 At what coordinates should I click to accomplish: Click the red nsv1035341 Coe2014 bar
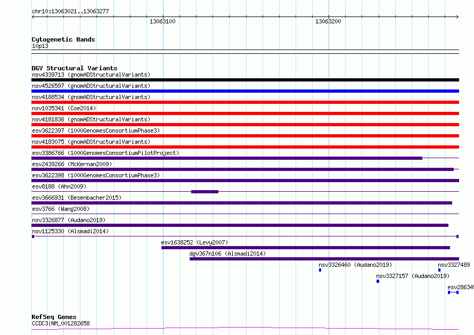click(245, 113)
